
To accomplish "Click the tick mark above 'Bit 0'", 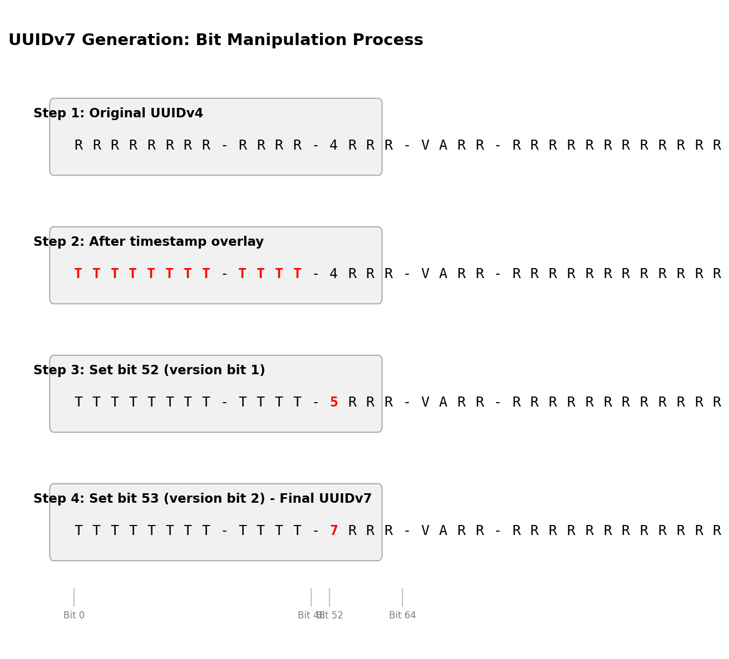I will (74, 597).
